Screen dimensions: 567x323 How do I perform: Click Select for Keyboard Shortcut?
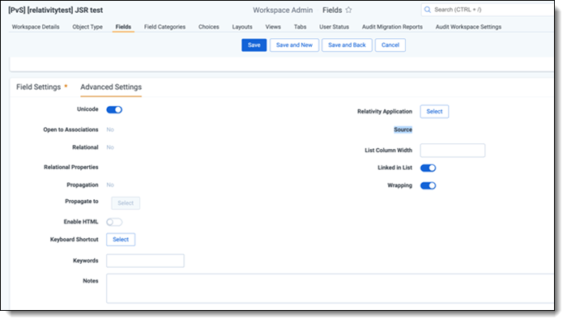pyautogui.click(x=121, y=239)
